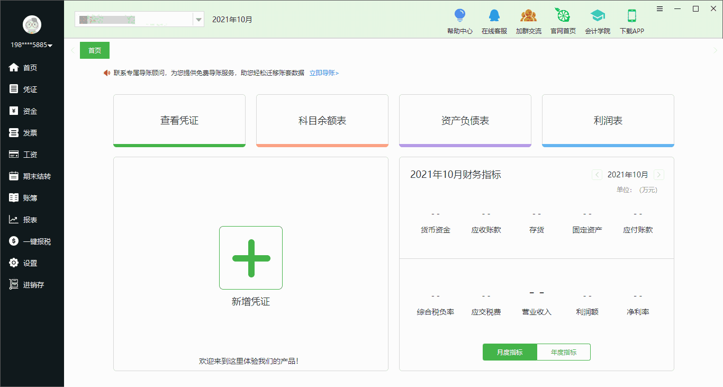This screenshot has height=387, width=723.
Task: Open the 资产负债表 report
Action: (464, 120)
